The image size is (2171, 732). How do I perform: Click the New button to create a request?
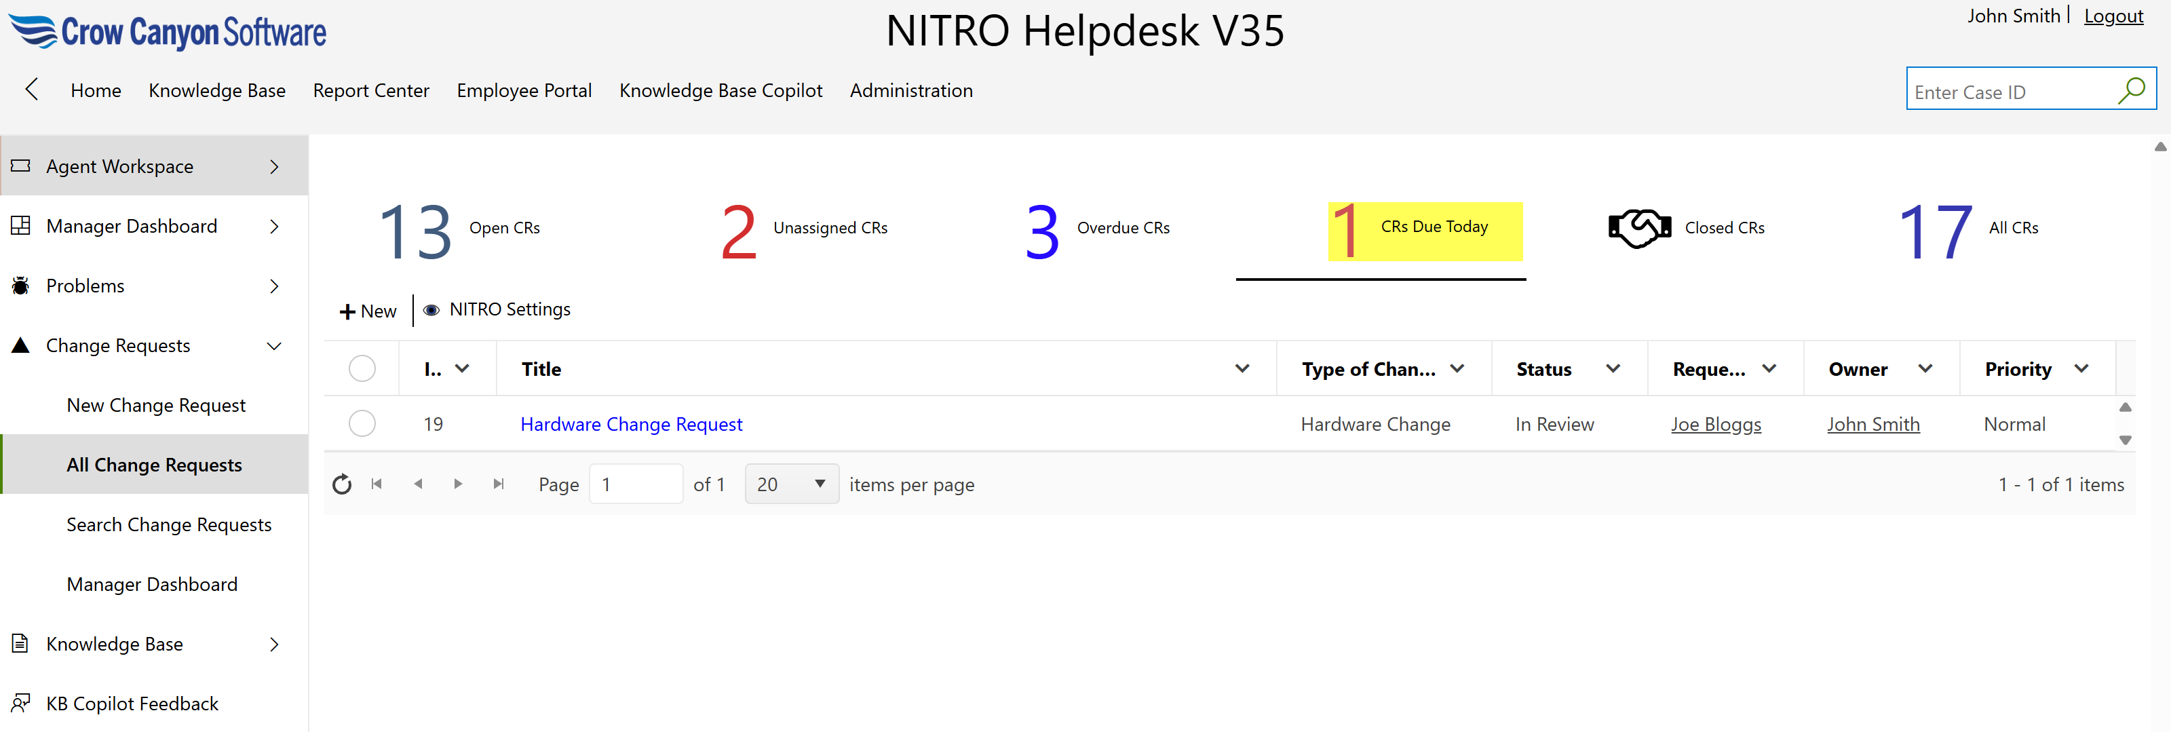pos(368,310)
